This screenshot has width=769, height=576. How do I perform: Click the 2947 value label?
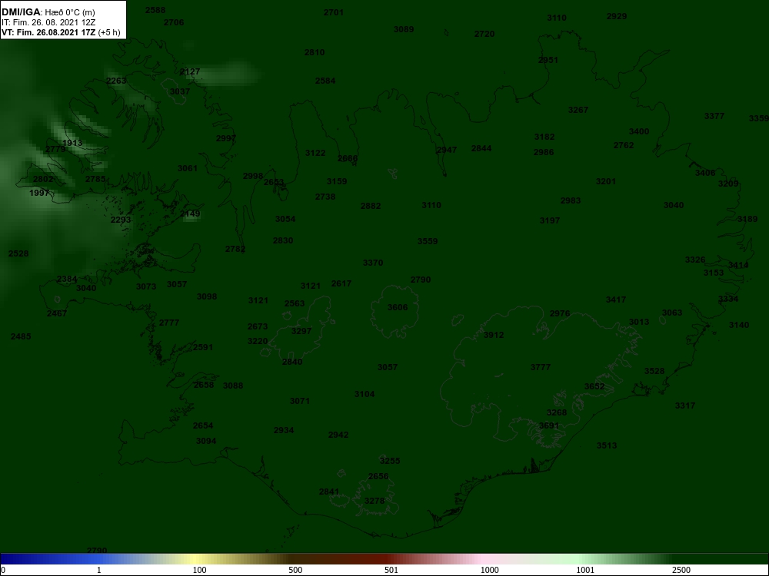coord(446,150)
